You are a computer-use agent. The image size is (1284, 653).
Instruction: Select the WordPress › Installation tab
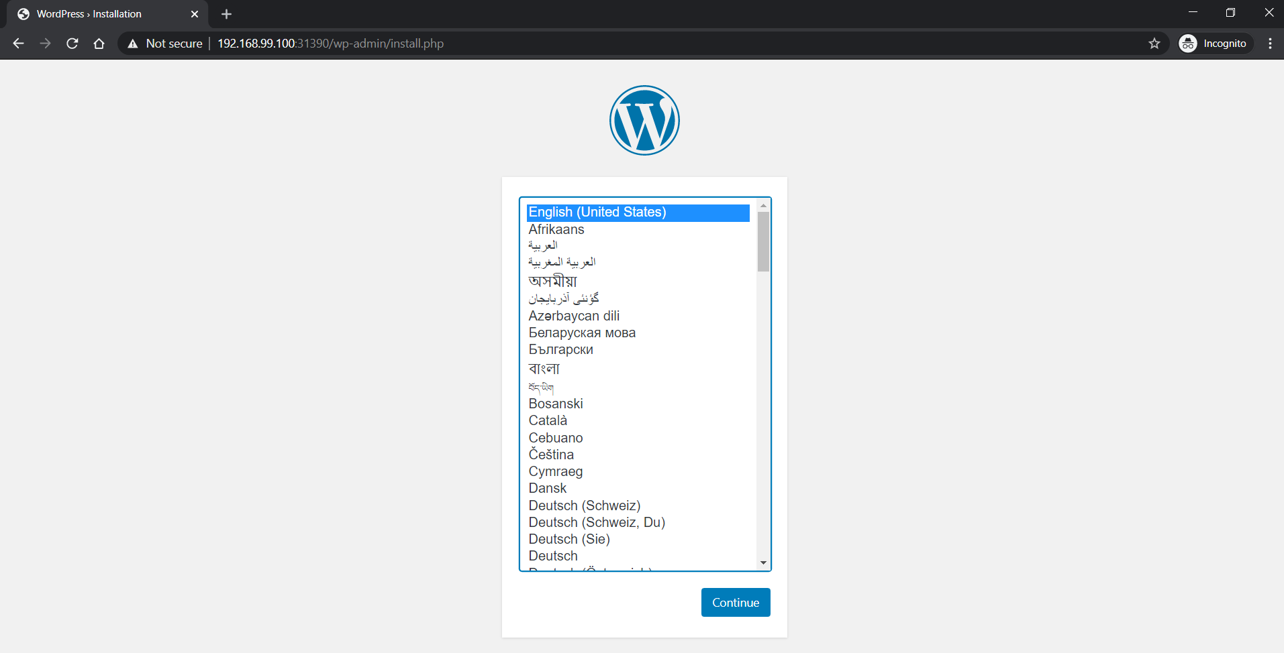[x=107, y=14]
